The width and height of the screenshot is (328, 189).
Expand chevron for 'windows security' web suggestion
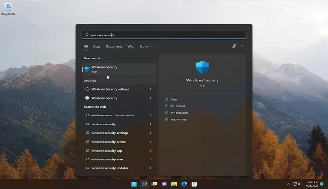point(151,124)
